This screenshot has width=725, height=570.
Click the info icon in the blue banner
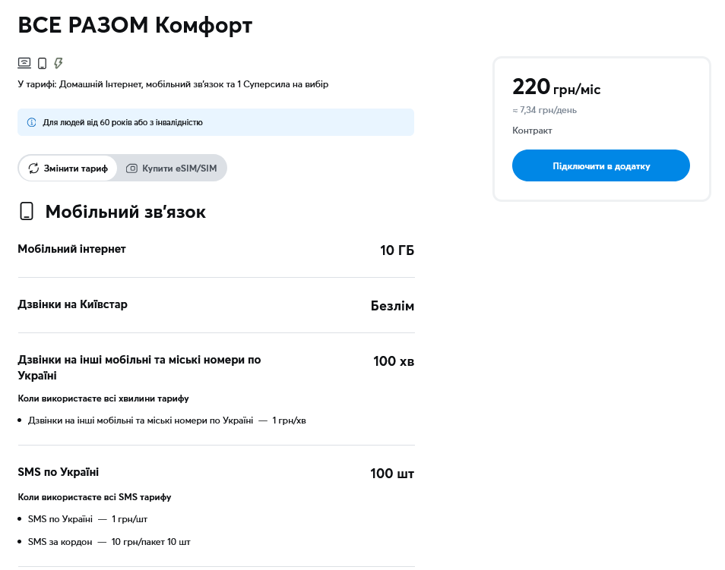(x=32, y=122)
